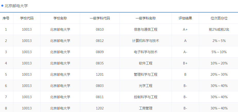Select the 位次百分位 column header
The height and width of the screenshot is (112, 238).
point(219,18)
